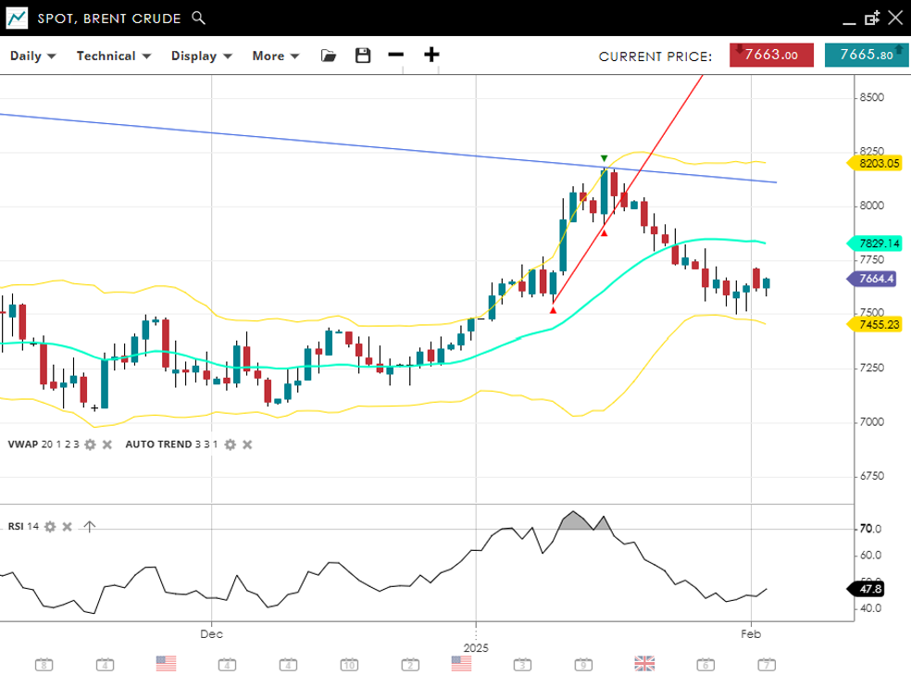The image size is (911, 675).
Task: Open the Daily timeframe dropdown
Action: (32, 56)
